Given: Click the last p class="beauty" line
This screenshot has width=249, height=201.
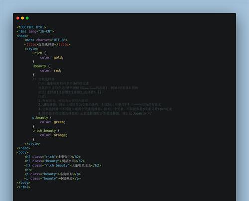Looking at the screenshot, I should click(x=53, y=178).
